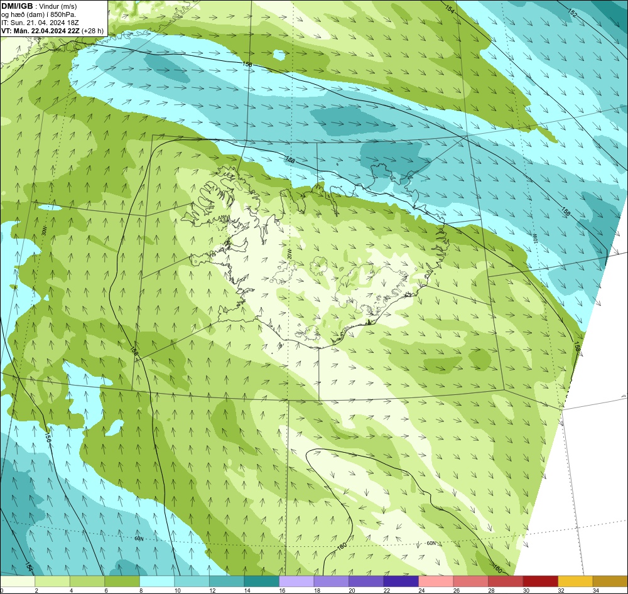Click the 8–10 m/s pale cyan legend swatch
Screen dimensions: 628x594
click(157, 581)
